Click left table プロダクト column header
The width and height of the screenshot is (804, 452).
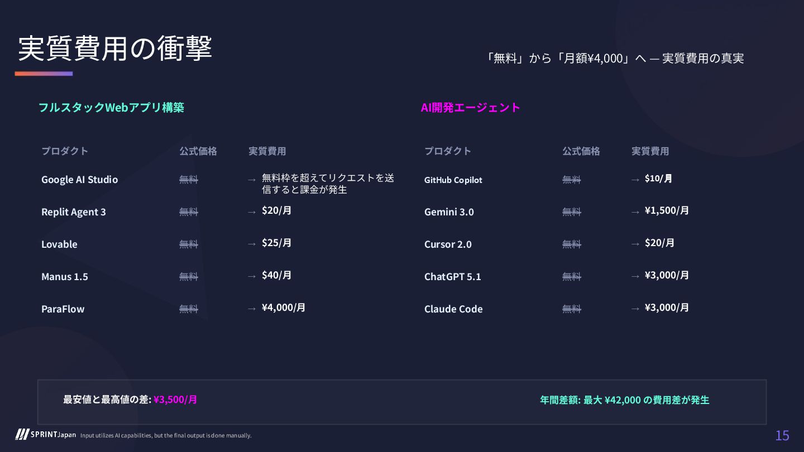(x=65, y=151)
